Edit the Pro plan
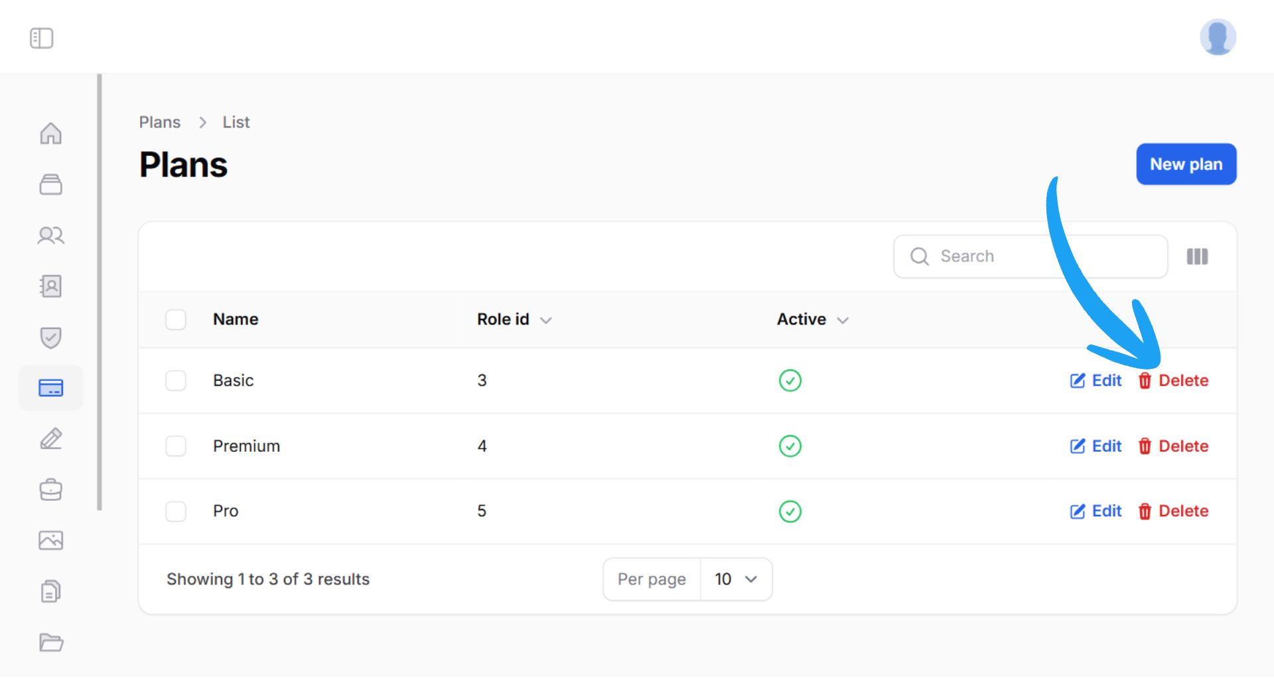 point(1096,511)
